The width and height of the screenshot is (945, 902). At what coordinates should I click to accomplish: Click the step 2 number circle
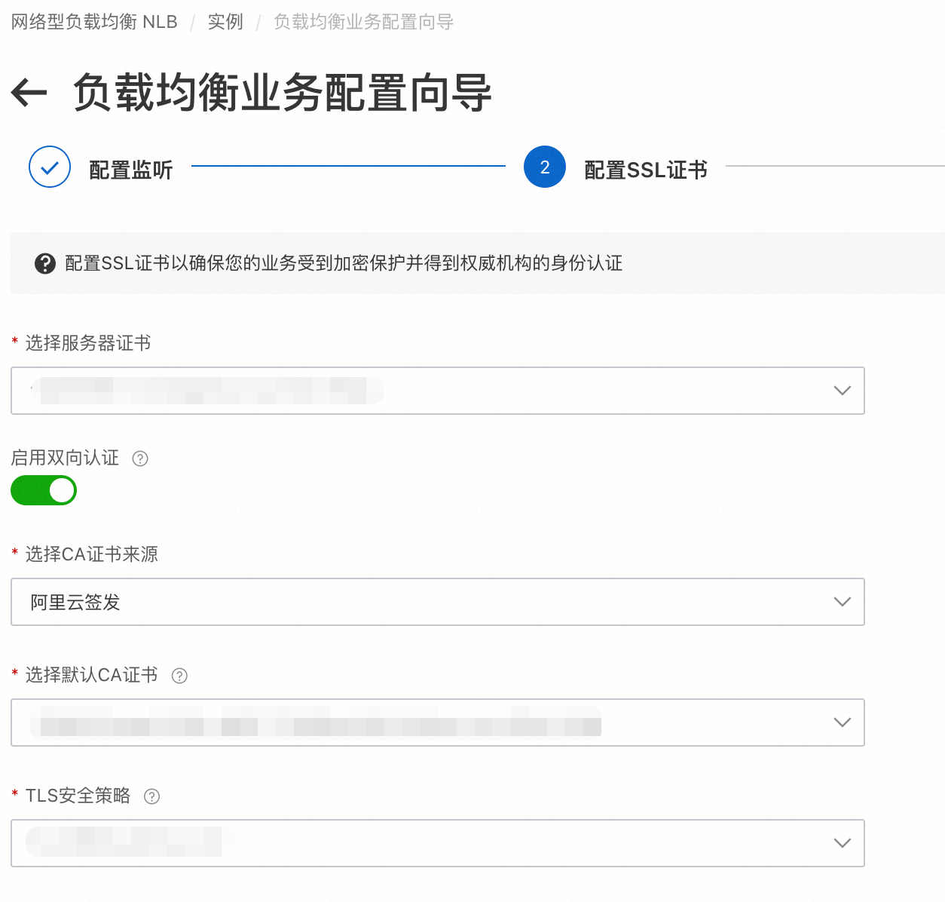pos(545,167)
